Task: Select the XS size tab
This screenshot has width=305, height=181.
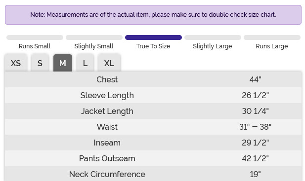Action: tap(16, 63)
